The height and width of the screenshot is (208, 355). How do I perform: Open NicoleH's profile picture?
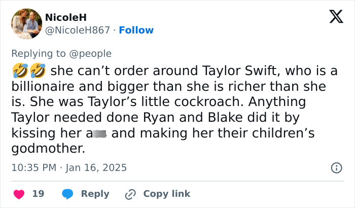point(26,24)
